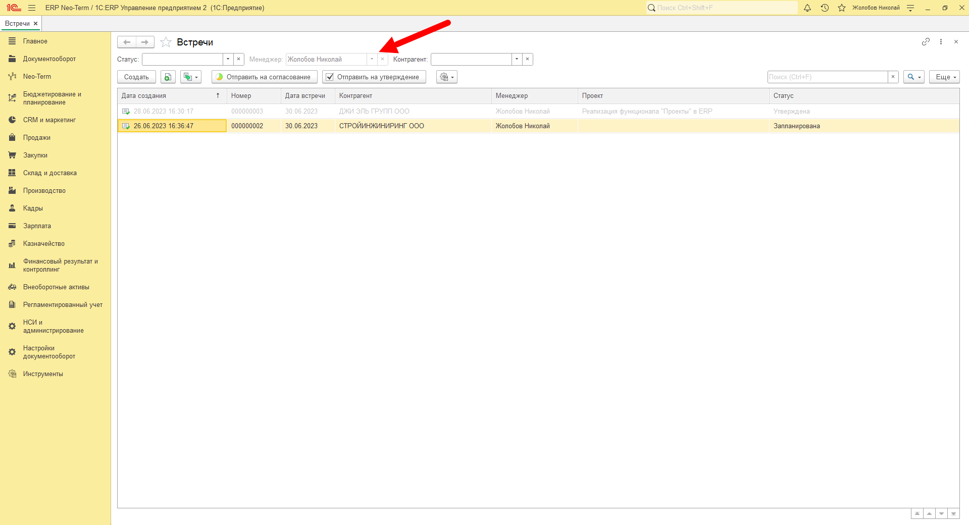Open the magnifier search options button
This screenshot has width=969, height=525.
click(914, 77)
